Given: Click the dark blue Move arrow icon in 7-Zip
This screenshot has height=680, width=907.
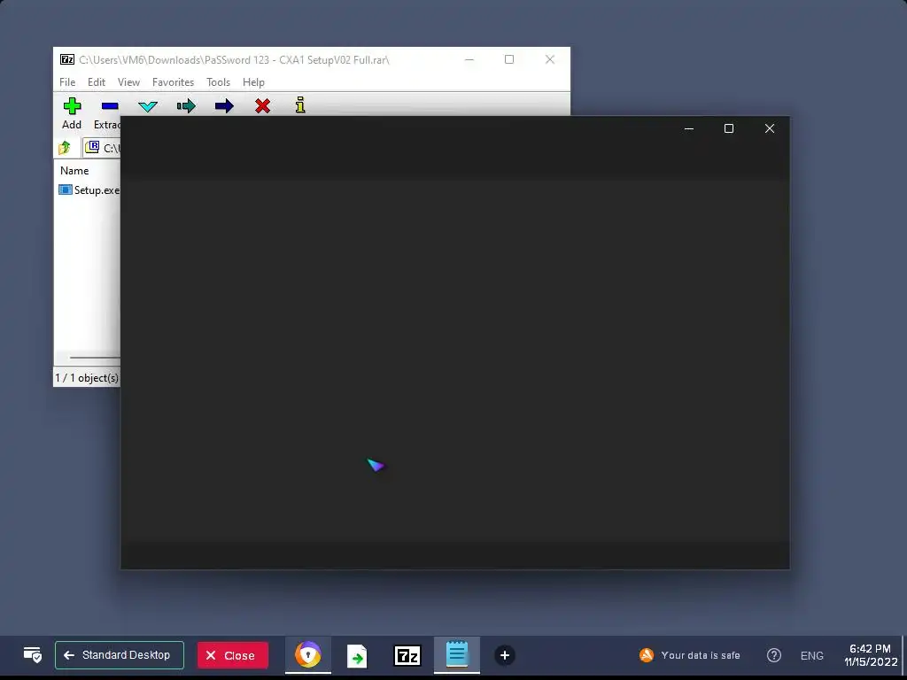Looking at the screenshot, I should 224,106.
